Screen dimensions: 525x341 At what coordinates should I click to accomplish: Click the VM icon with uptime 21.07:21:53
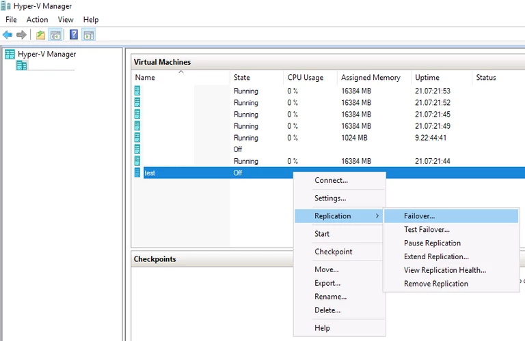137,91
